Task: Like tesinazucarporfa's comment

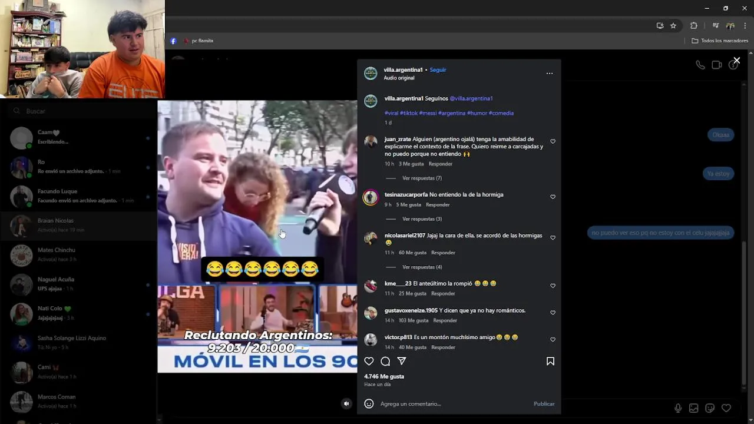Action: tap(553, 197)
